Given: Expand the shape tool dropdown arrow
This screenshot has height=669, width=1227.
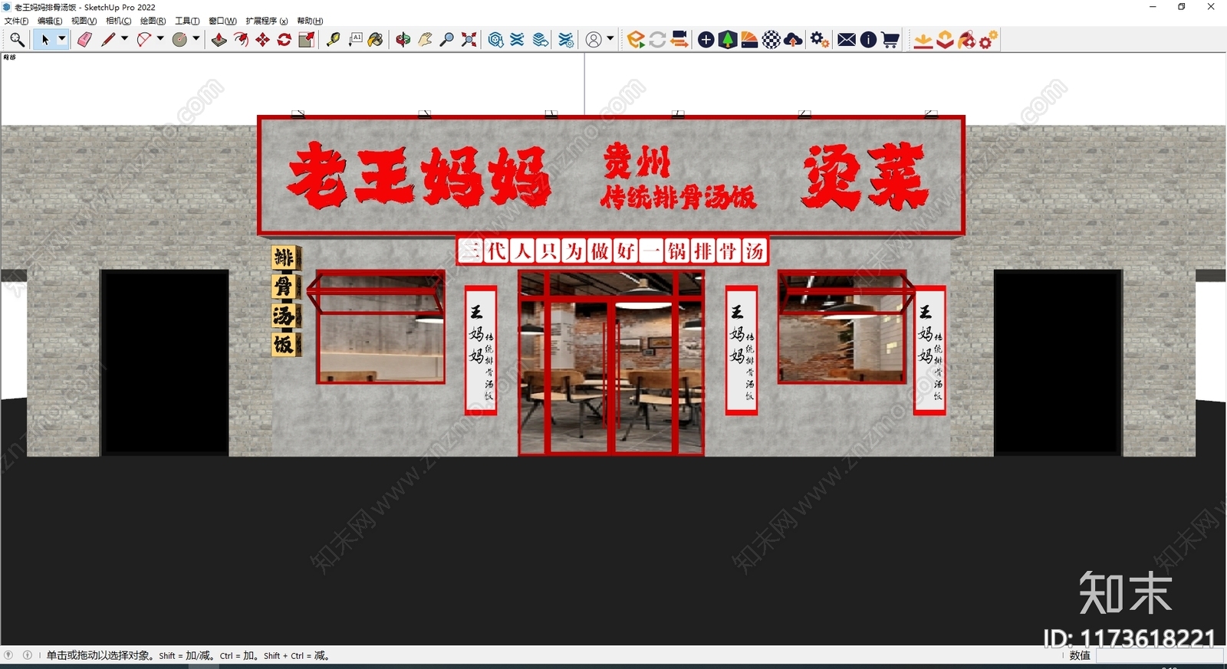Looking at the screenshot, I should tap(196, 39).
